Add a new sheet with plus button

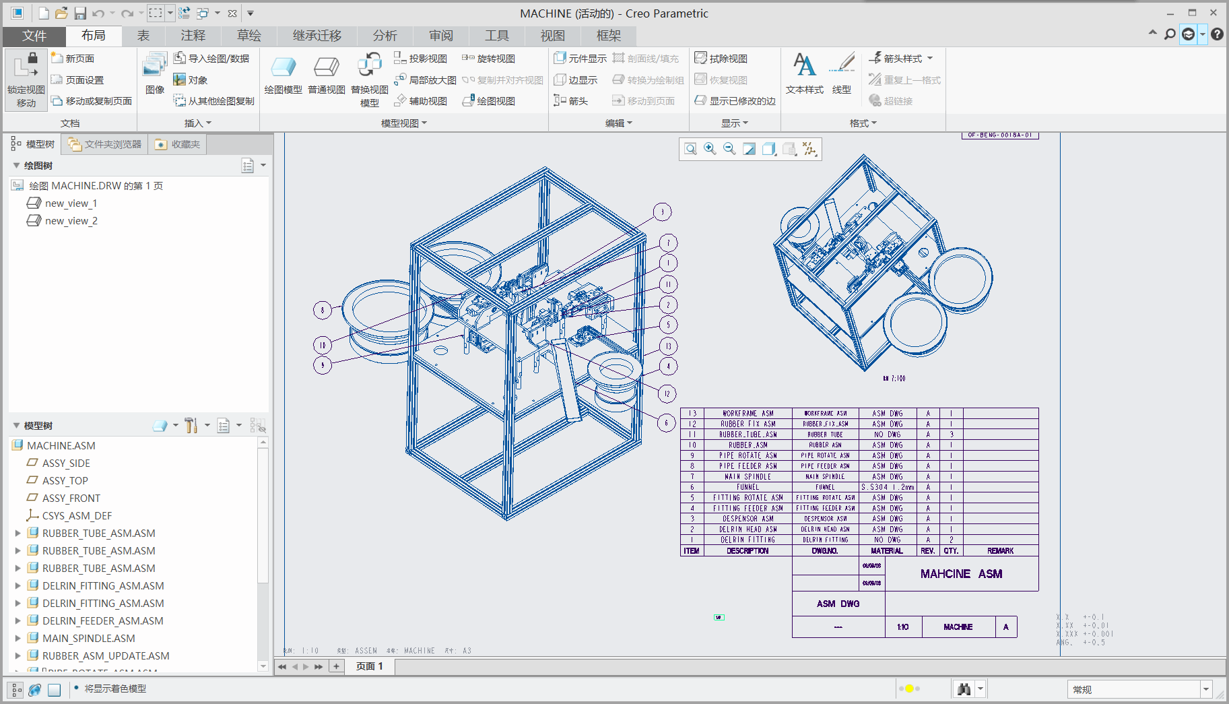click(x=336, y=666)
